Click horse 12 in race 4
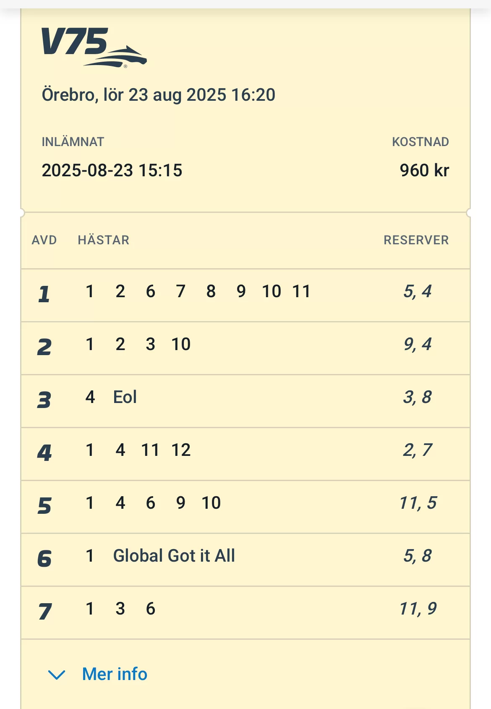This screenshot has width=491, height=709. pos(181,450)
